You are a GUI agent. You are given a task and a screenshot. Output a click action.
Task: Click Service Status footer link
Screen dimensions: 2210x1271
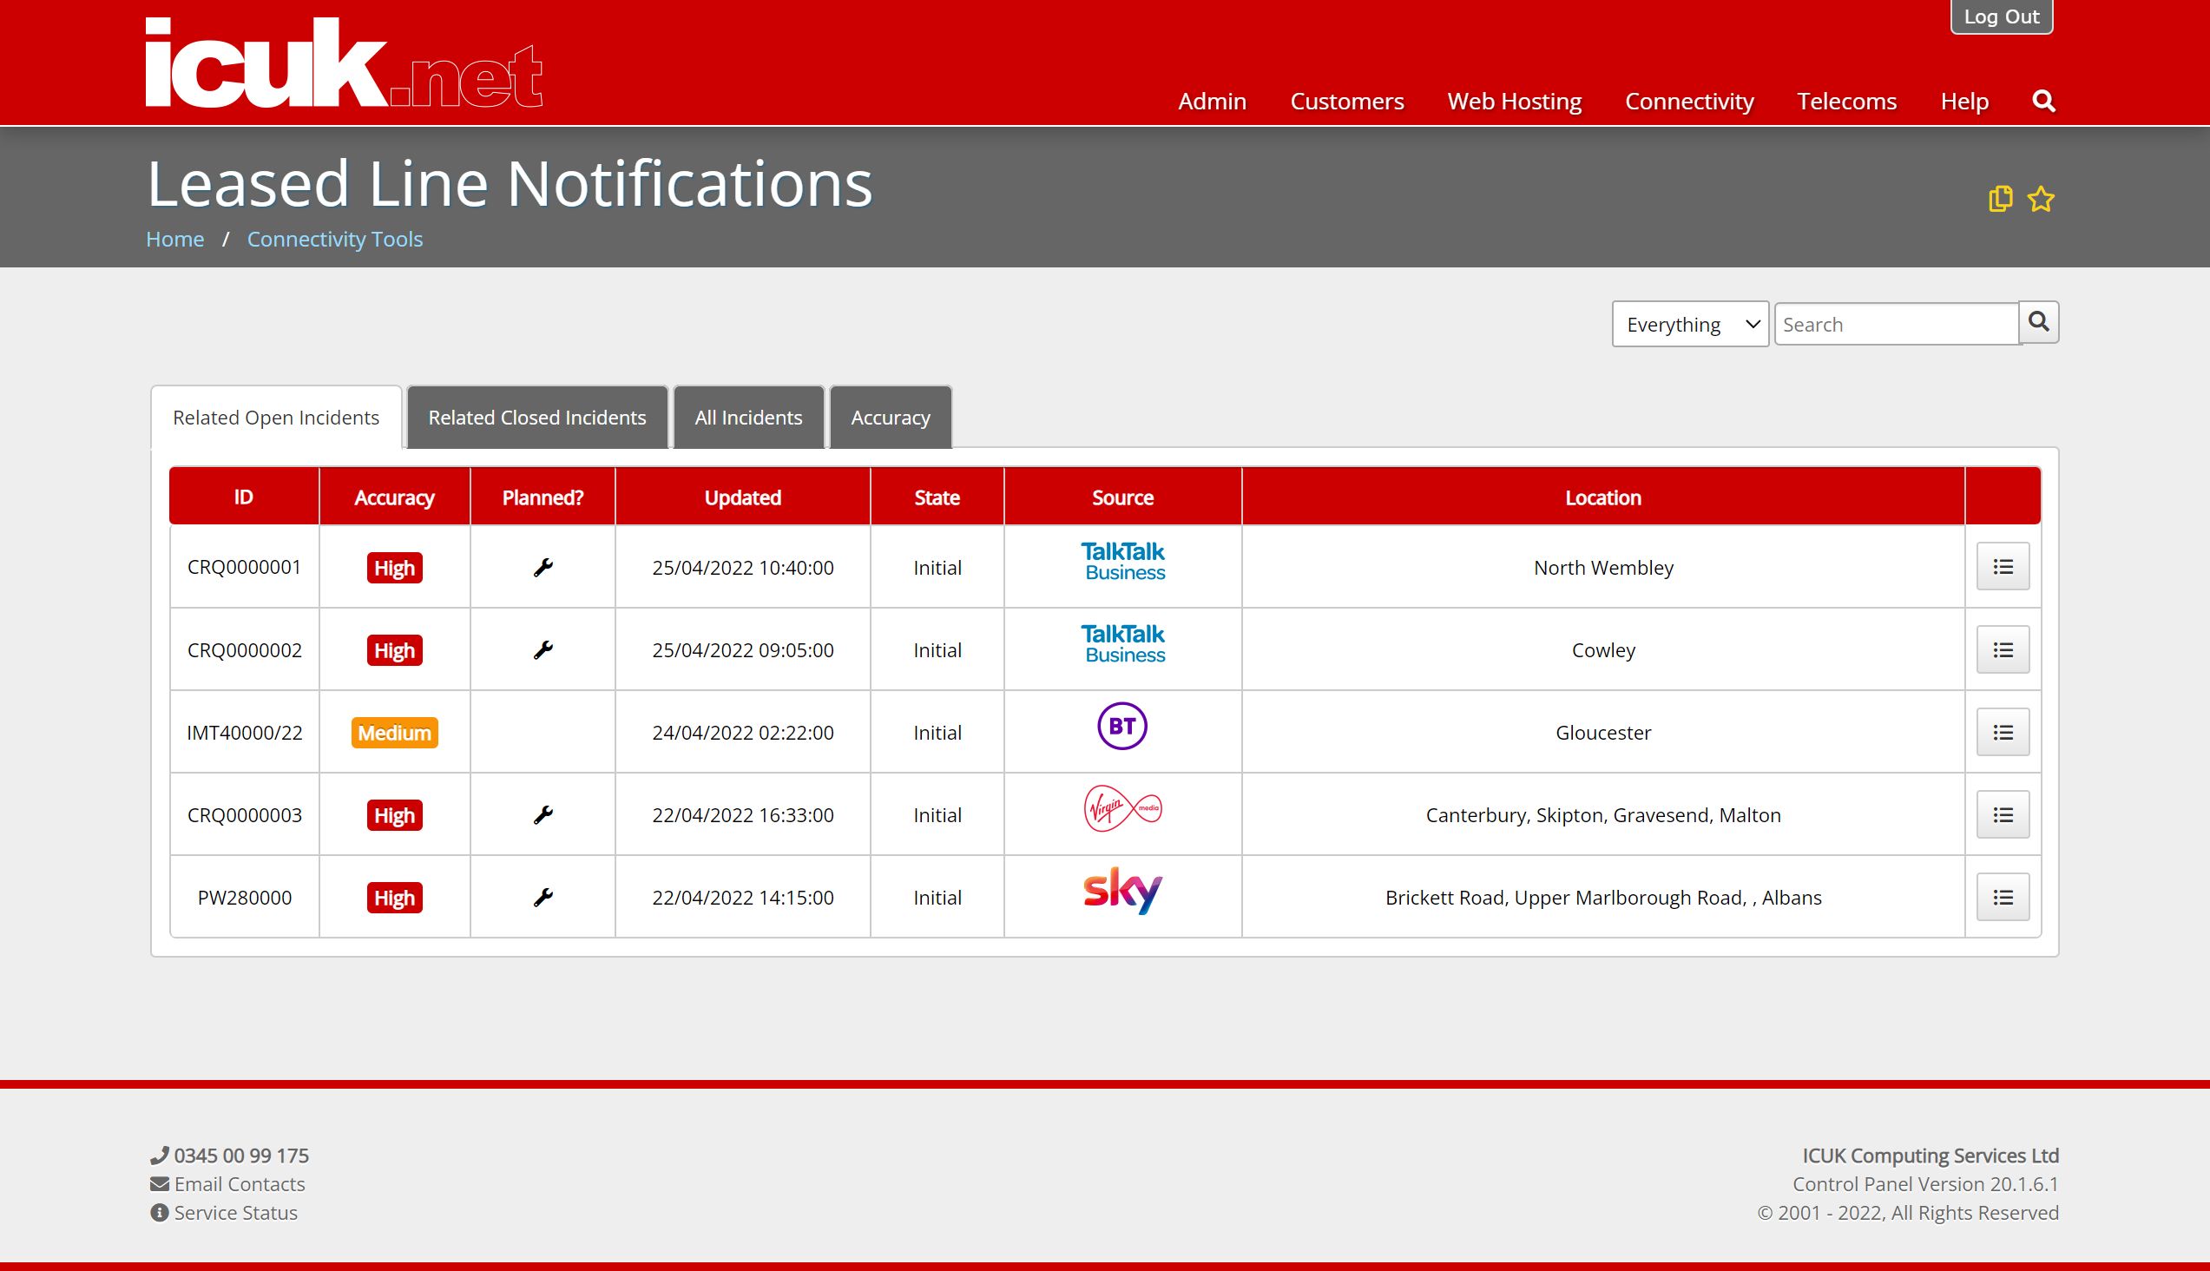click(x=235, y=1213)
